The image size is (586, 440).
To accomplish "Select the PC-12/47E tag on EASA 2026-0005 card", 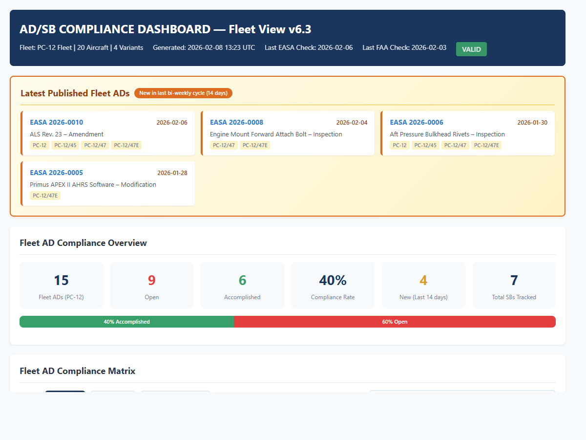I will [45, 195].
